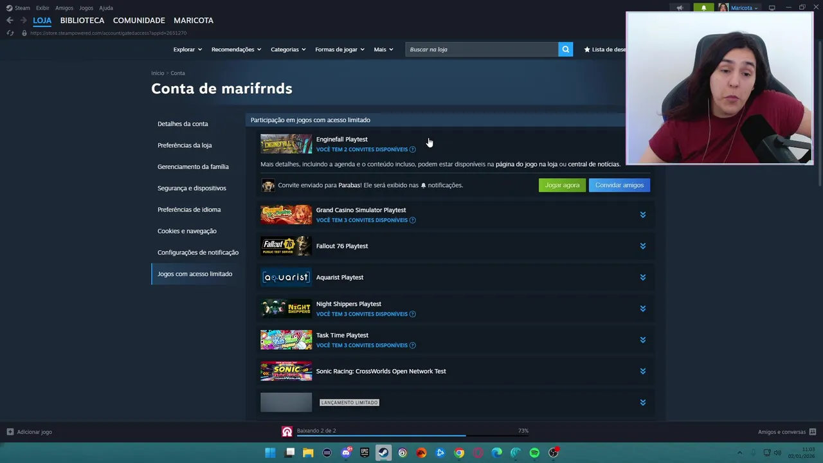Open Gerenciamento da família sidebar item
Image resolution: width=823 pixels, height=463 pixels.
click(193, 167)
